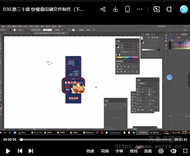Image resolution: width=190 pixels, height=156 pixels.
Task: Download the video using the download icon
Action: click(x=115, y=9)
